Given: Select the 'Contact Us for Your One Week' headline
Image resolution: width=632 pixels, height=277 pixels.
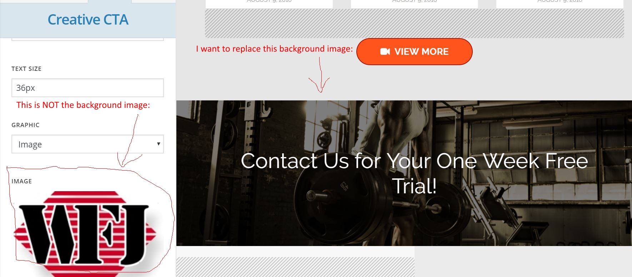Looking at the screenshot, I should coord(414,173).
